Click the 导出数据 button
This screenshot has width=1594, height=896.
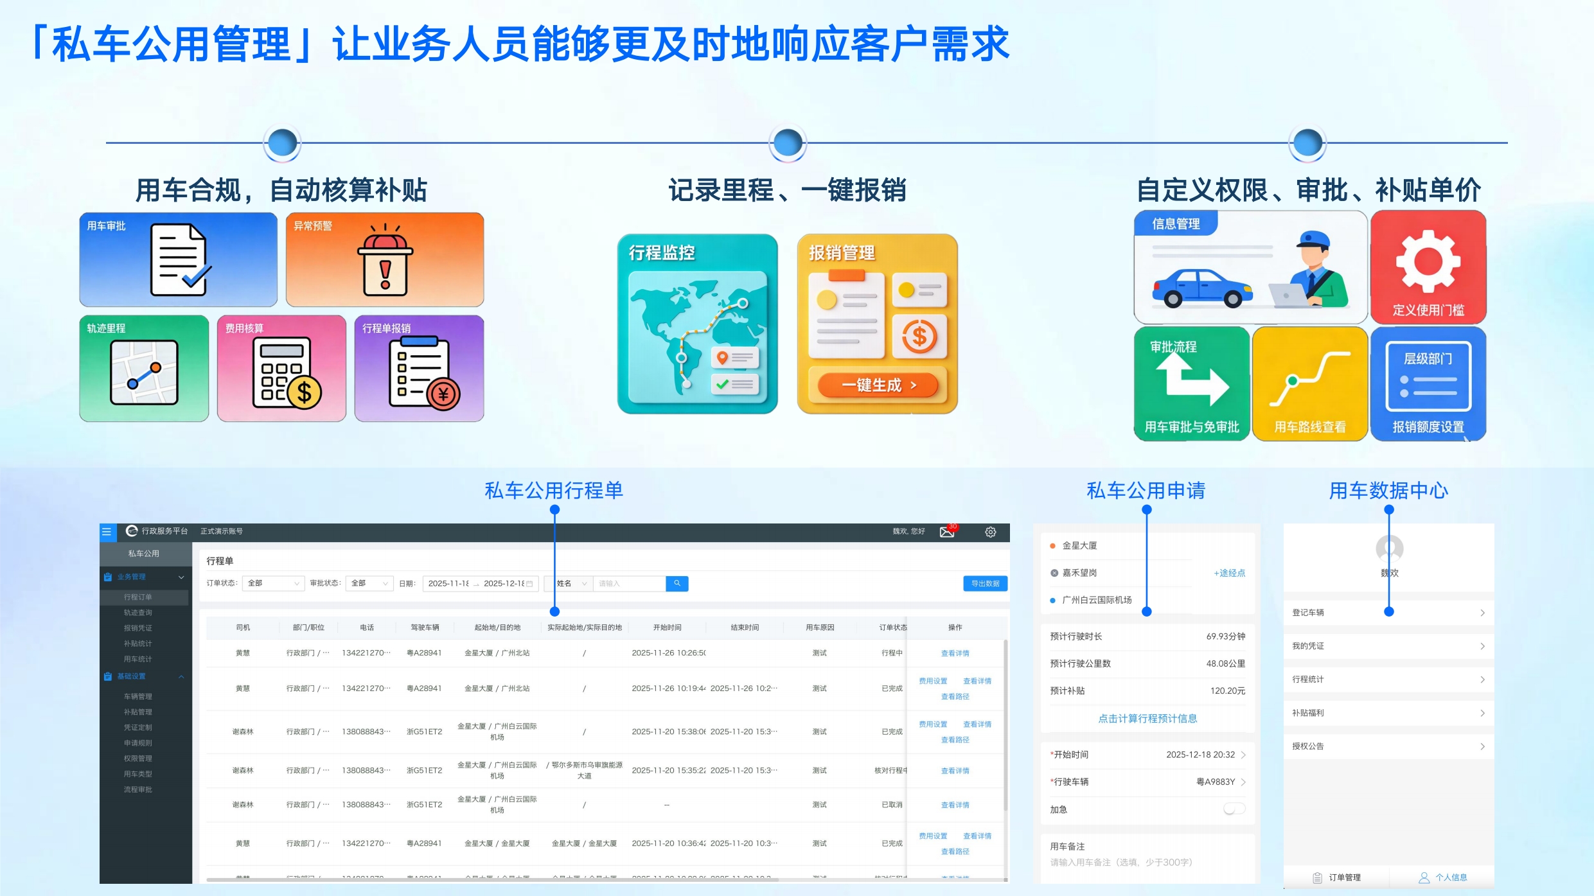coord(984,583)
